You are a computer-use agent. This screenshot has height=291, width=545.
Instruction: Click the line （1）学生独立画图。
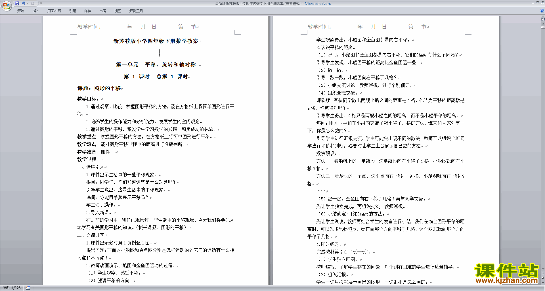[x=338, y=259]
